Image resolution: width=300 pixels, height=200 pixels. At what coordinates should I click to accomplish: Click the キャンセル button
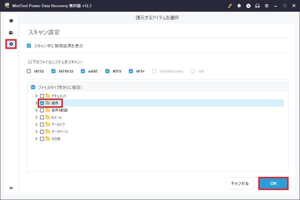[x=240, y=183]
